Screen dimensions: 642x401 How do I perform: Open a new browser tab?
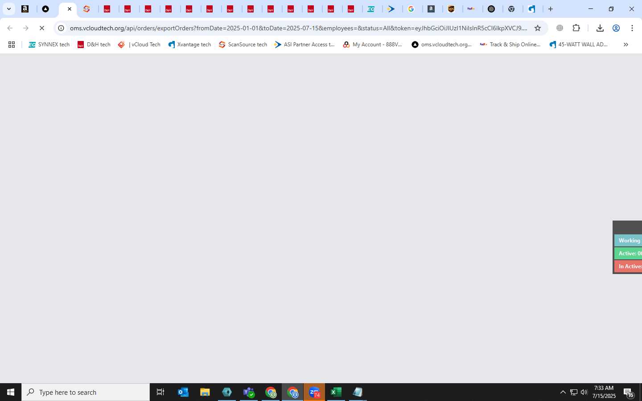pyautogui.click(x=551, y=9)
